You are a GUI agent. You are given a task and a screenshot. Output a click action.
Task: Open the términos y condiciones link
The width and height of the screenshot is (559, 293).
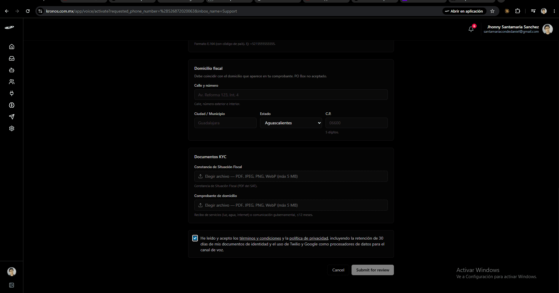coord(260,238)
